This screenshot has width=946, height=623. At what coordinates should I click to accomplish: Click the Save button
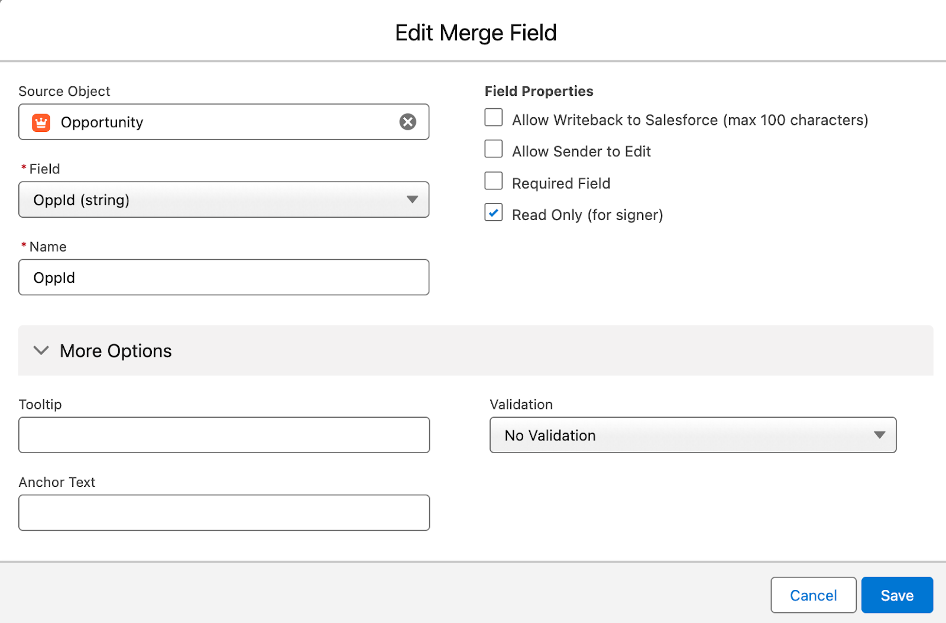click(x=896, y=595)
